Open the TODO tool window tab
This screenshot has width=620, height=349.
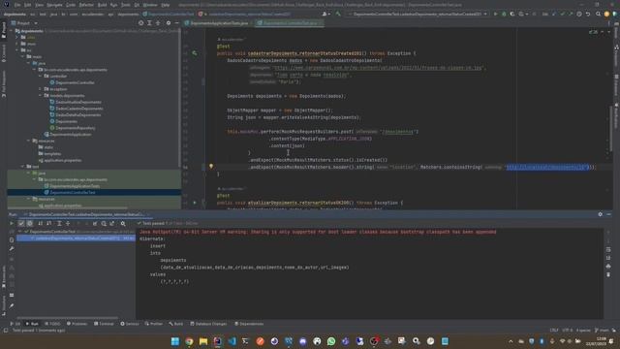pos(51,324)
